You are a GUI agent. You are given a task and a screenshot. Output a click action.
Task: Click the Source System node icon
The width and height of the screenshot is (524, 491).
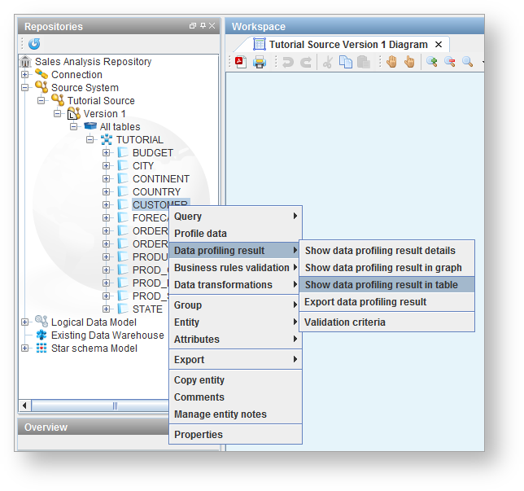click(x=41, y=87)
